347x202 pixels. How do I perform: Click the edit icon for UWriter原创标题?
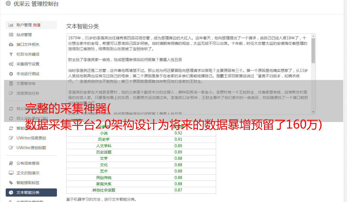11,148
